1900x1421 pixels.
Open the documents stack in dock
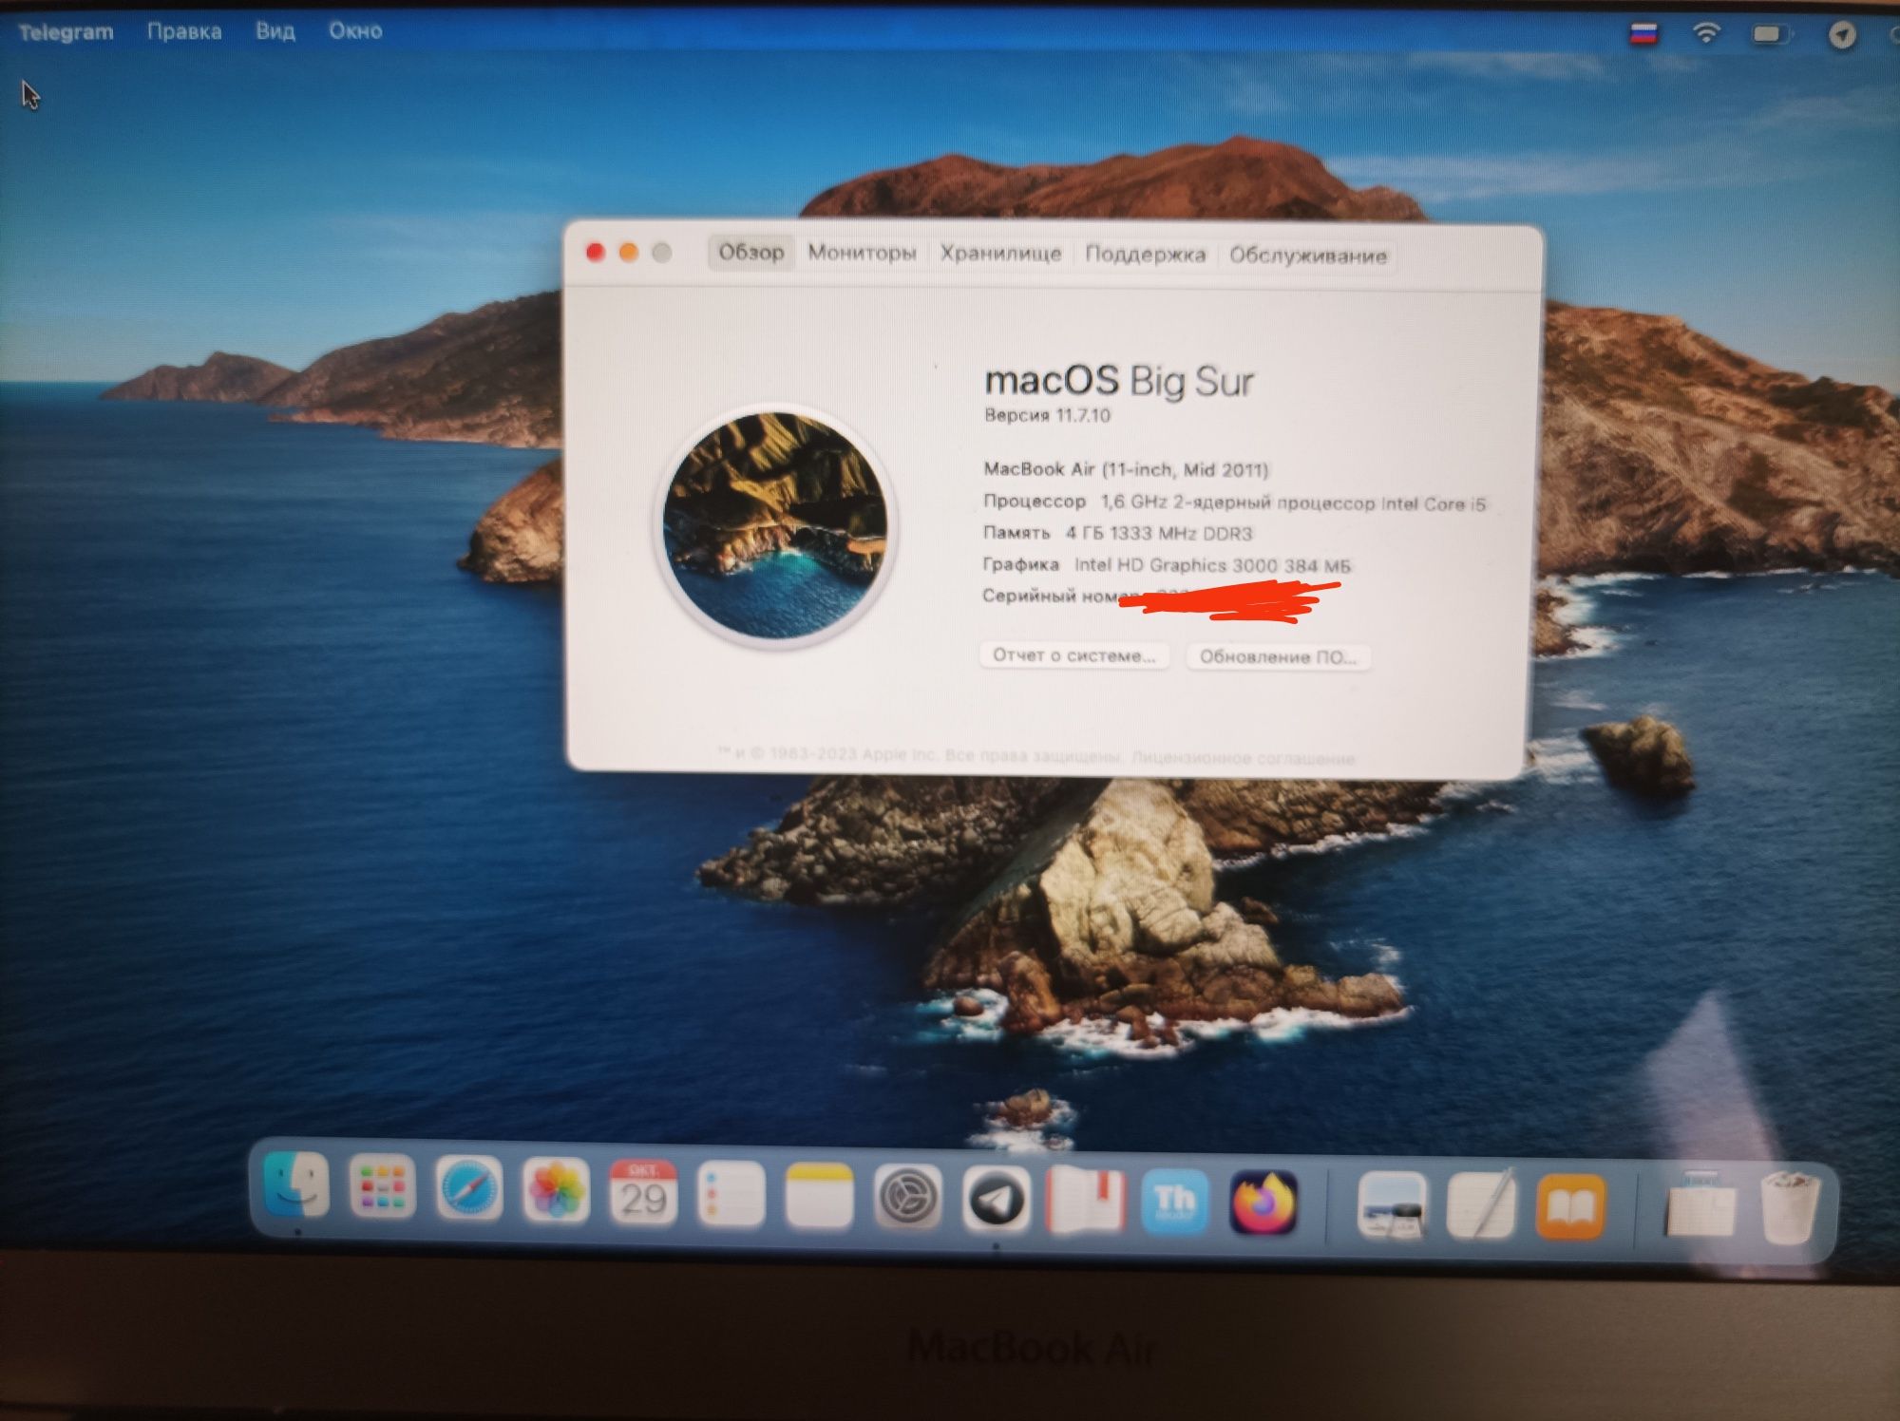[x=1700, y=1206]
